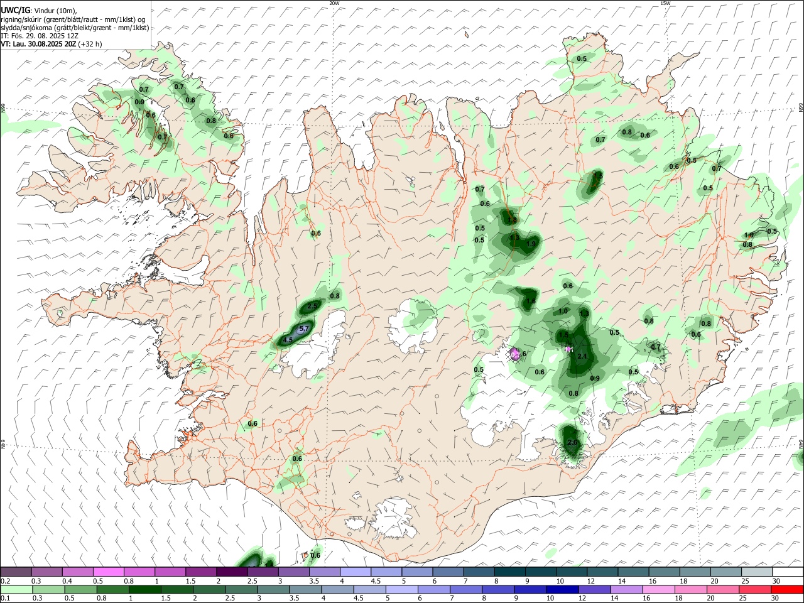Image resolution: width=804 pixels, height=603 pixels.
Task: Select the palest green lower swatch starting at 0.1
Action: (x=16, y=589)
